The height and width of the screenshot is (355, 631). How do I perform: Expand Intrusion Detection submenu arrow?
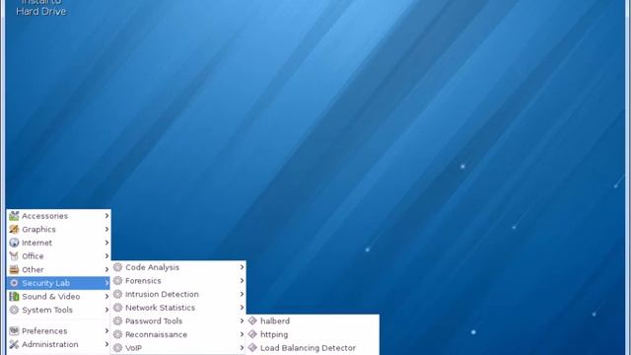[242, 294]
